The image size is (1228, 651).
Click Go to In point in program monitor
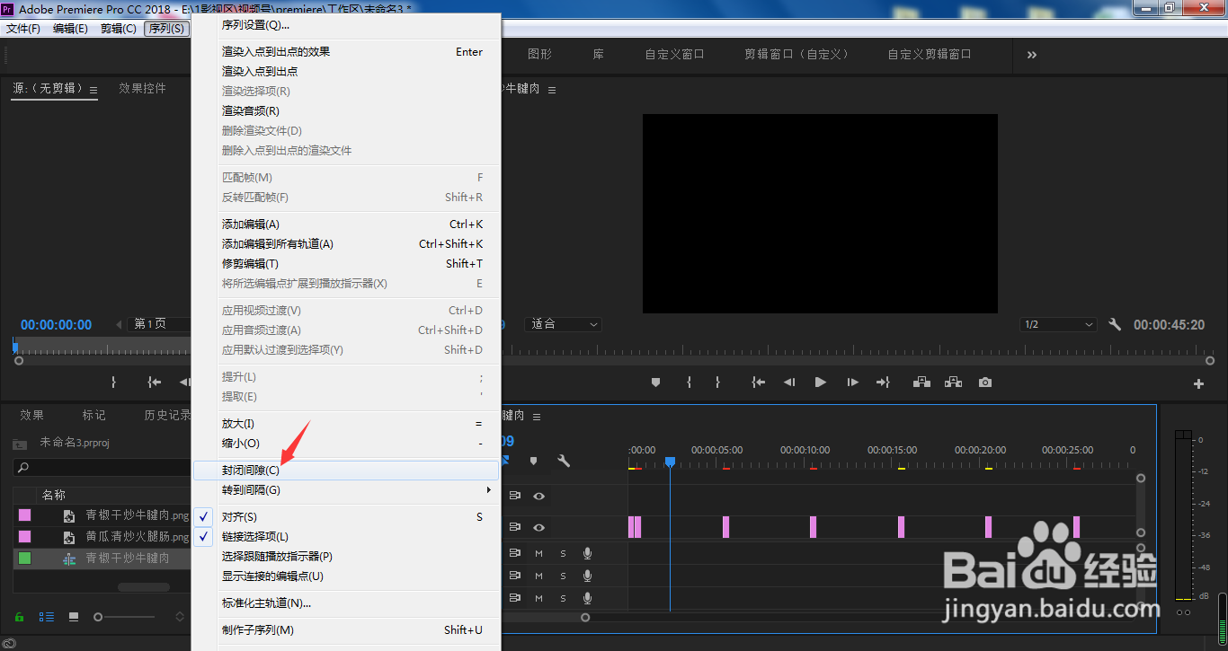click(x=759, y=382)
